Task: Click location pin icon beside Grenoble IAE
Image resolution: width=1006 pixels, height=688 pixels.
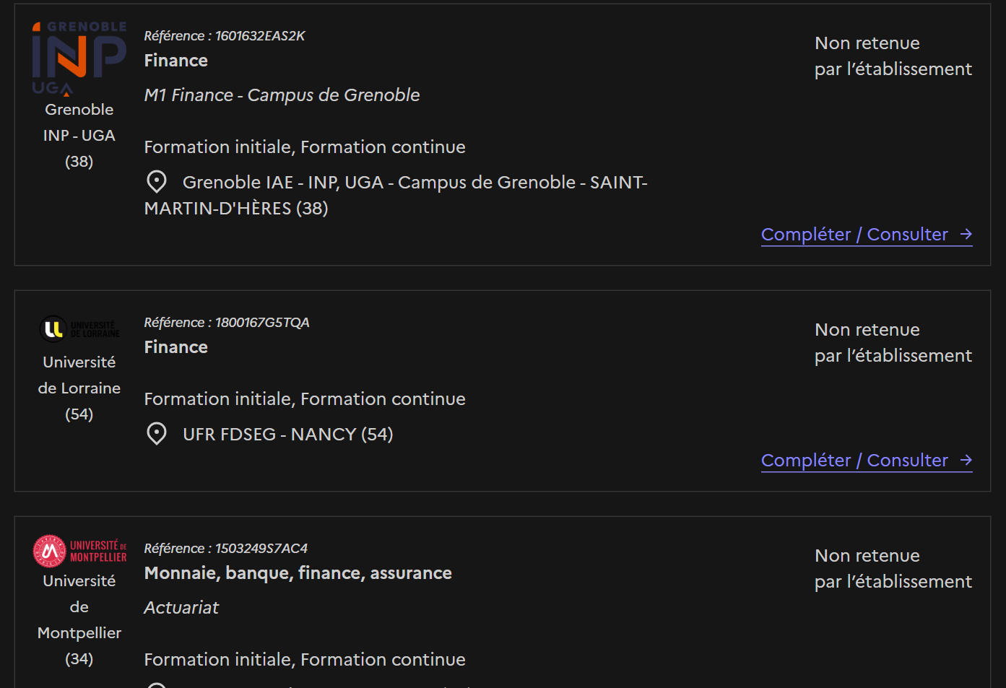Action: pos(157,182)
